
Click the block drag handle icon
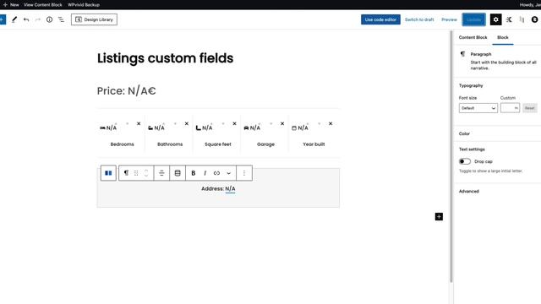click(x=136, y=173)
